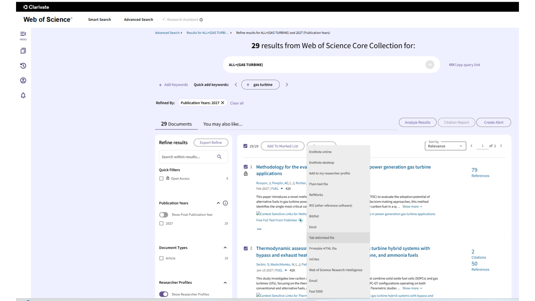Go to previous results page arrow
This screenshot has width=535, height=301.
[x=471, y=146]
